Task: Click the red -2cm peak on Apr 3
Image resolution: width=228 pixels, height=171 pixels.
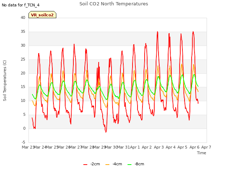Action: click(x=157, y=32)
